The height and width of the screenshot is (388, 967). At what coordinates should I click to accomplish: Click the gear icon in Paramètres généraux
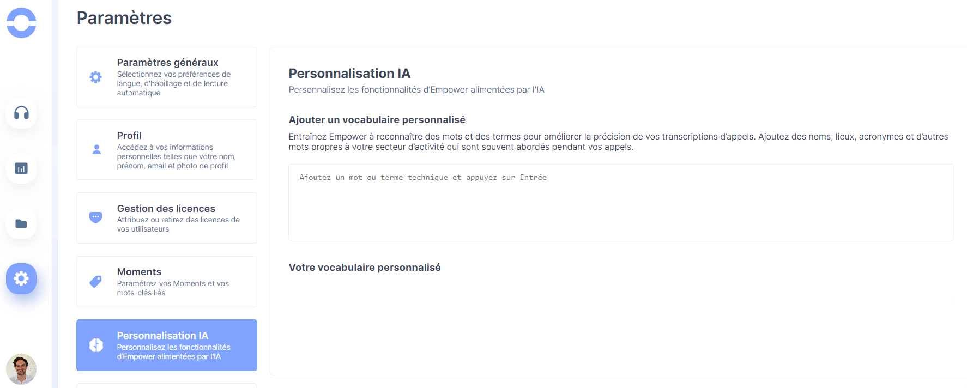click(x=95, y=77)
